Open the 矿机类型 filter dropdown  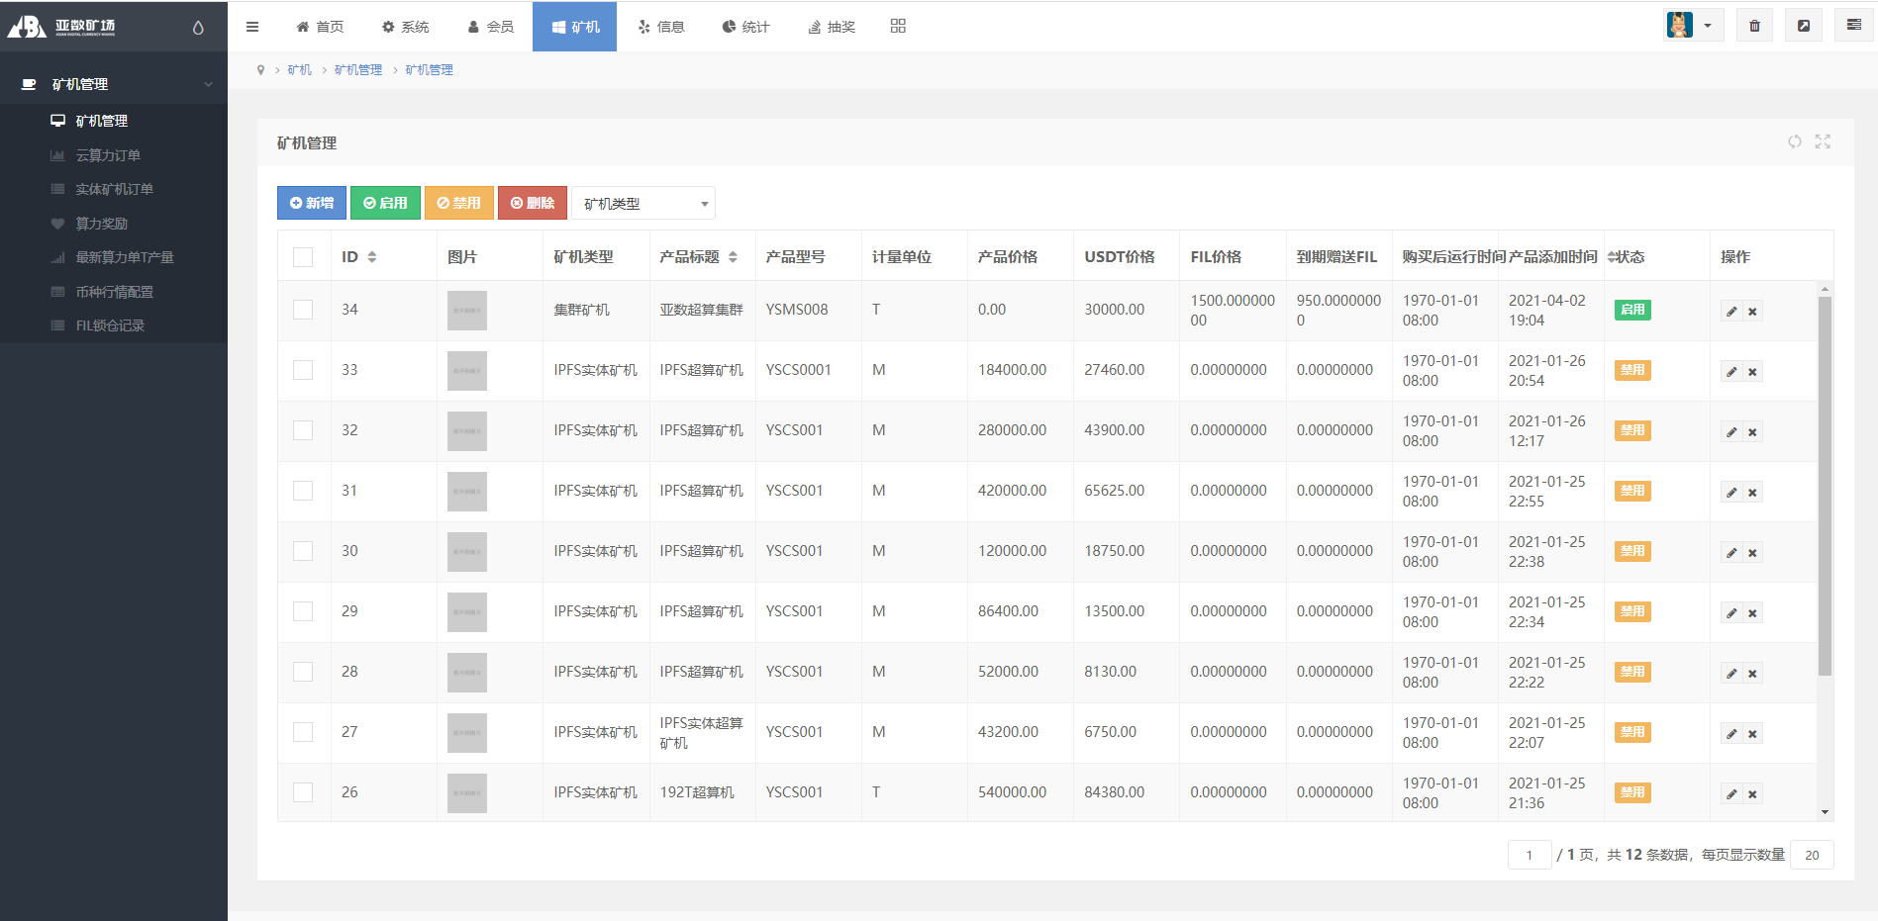[x=642, y=203]
